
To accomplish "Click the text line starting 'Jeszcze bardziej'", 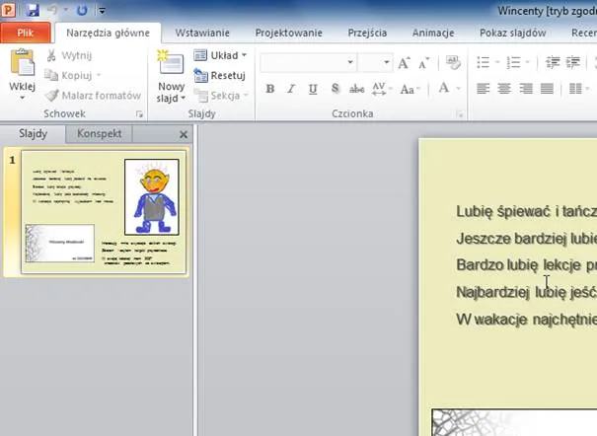I will [x=527, y=239].
